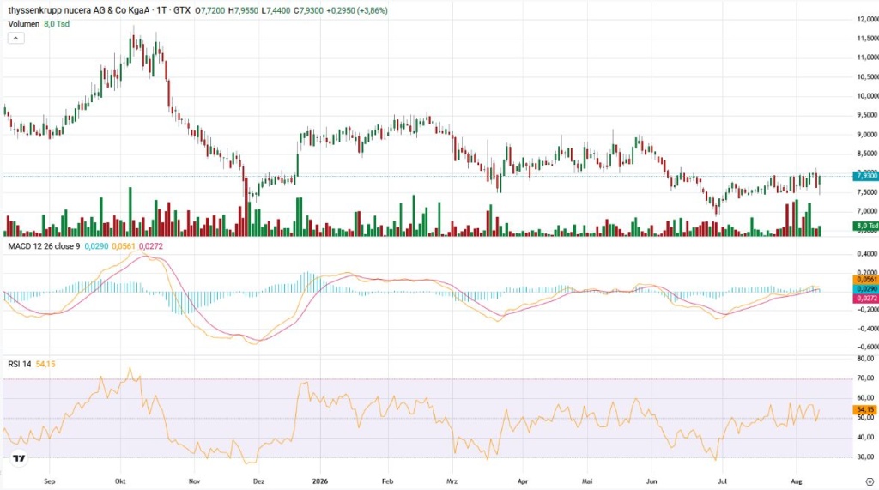Click the high value H7,9550 in the header
The width and height of the screenshot is (879, 490).
click(x=243, y=10)
